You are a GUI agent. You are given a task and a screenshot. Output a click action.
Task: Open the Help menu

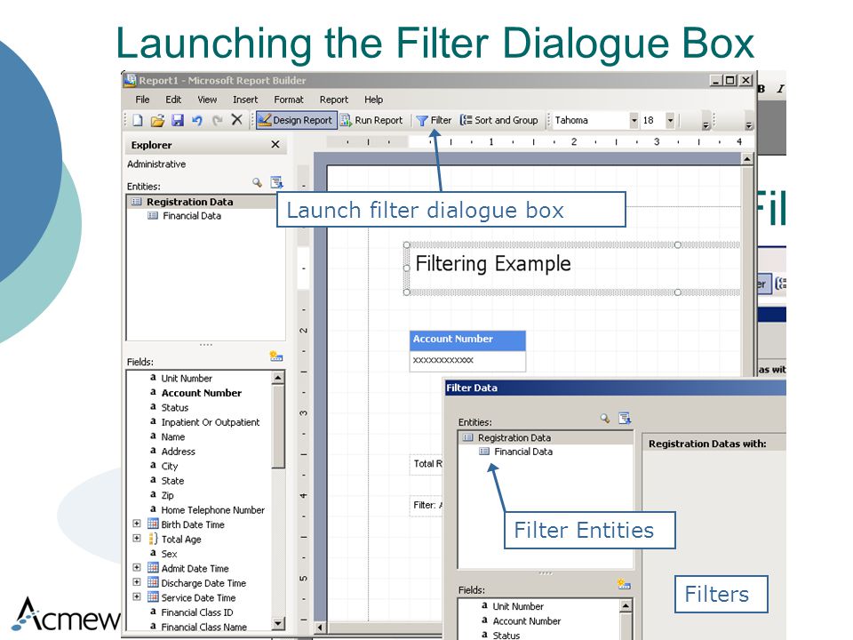tap(374, 100)
